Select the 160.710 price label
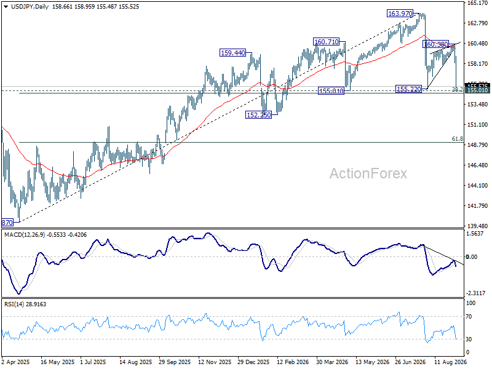This screenshot has height=369, width=492. 327,42
